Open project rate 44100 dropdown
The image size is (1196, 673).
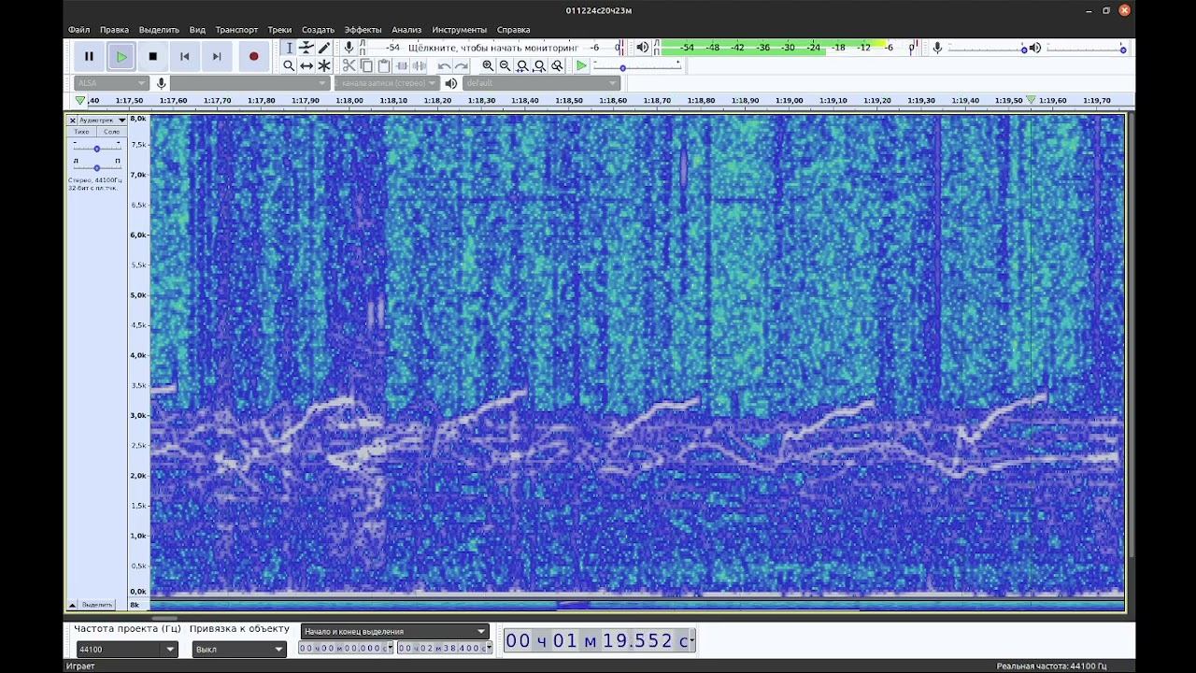126,649
